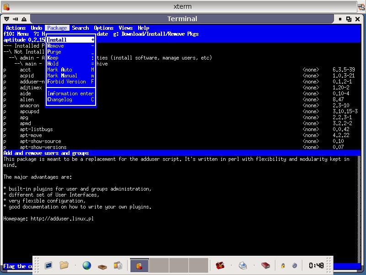
Task: Launch the web browser globe icon
Action: coord(86,265)
